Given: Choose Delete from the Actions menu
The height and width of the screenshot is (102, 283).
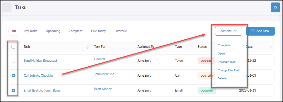Looking at the screenshot, I should coord(222,78).
